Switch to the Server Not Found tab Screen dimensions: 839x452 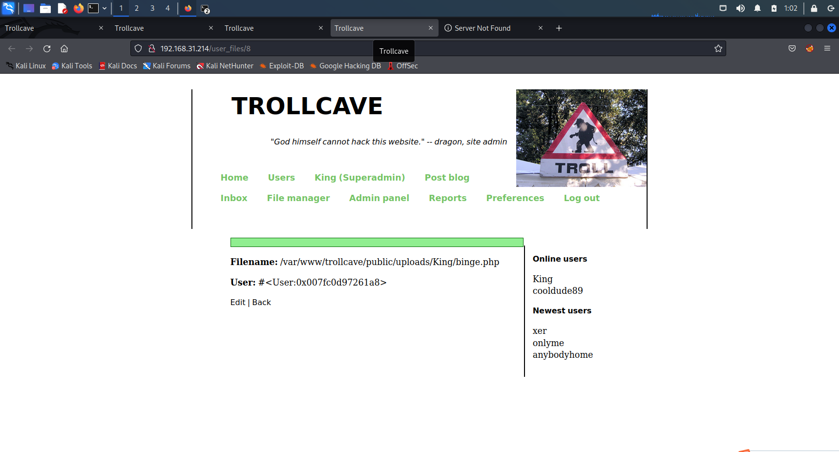493,28
